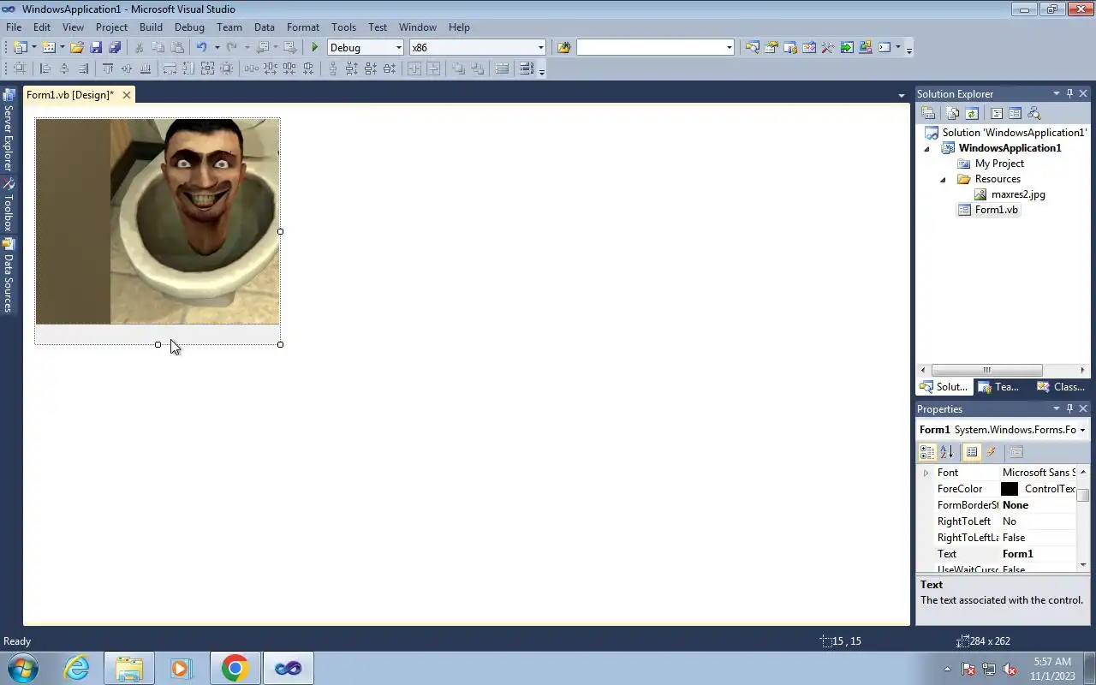Click the form's picture box image
Image resolution: width=1096 pixels, height=685 pixels.
click(x=158, y=221)
